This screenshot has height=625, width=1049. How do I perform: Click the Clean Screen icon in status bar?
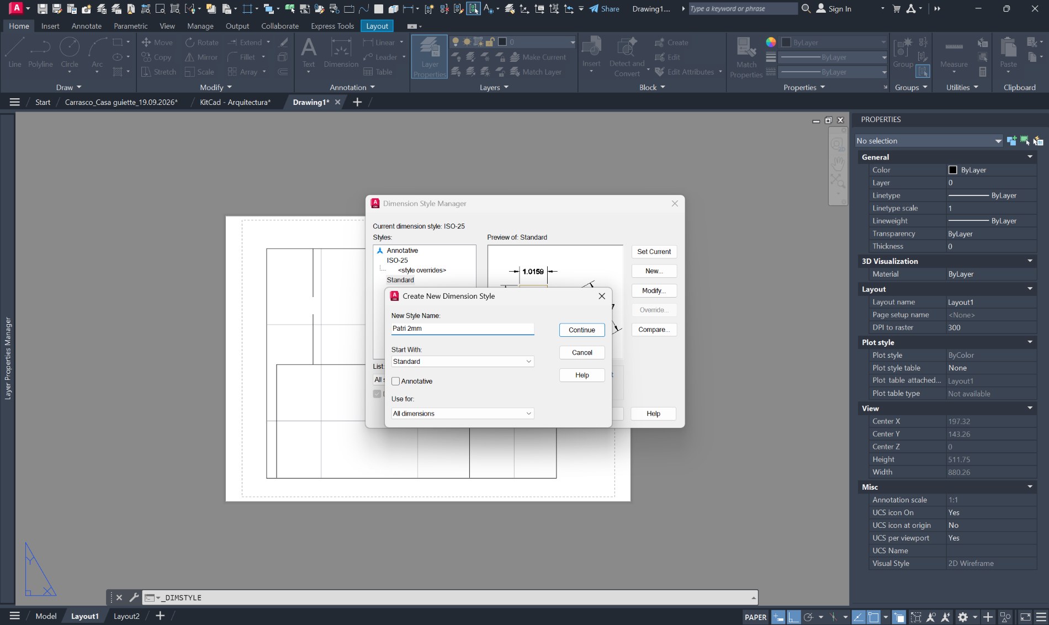pyautogui.click(x=1025, y=617)
